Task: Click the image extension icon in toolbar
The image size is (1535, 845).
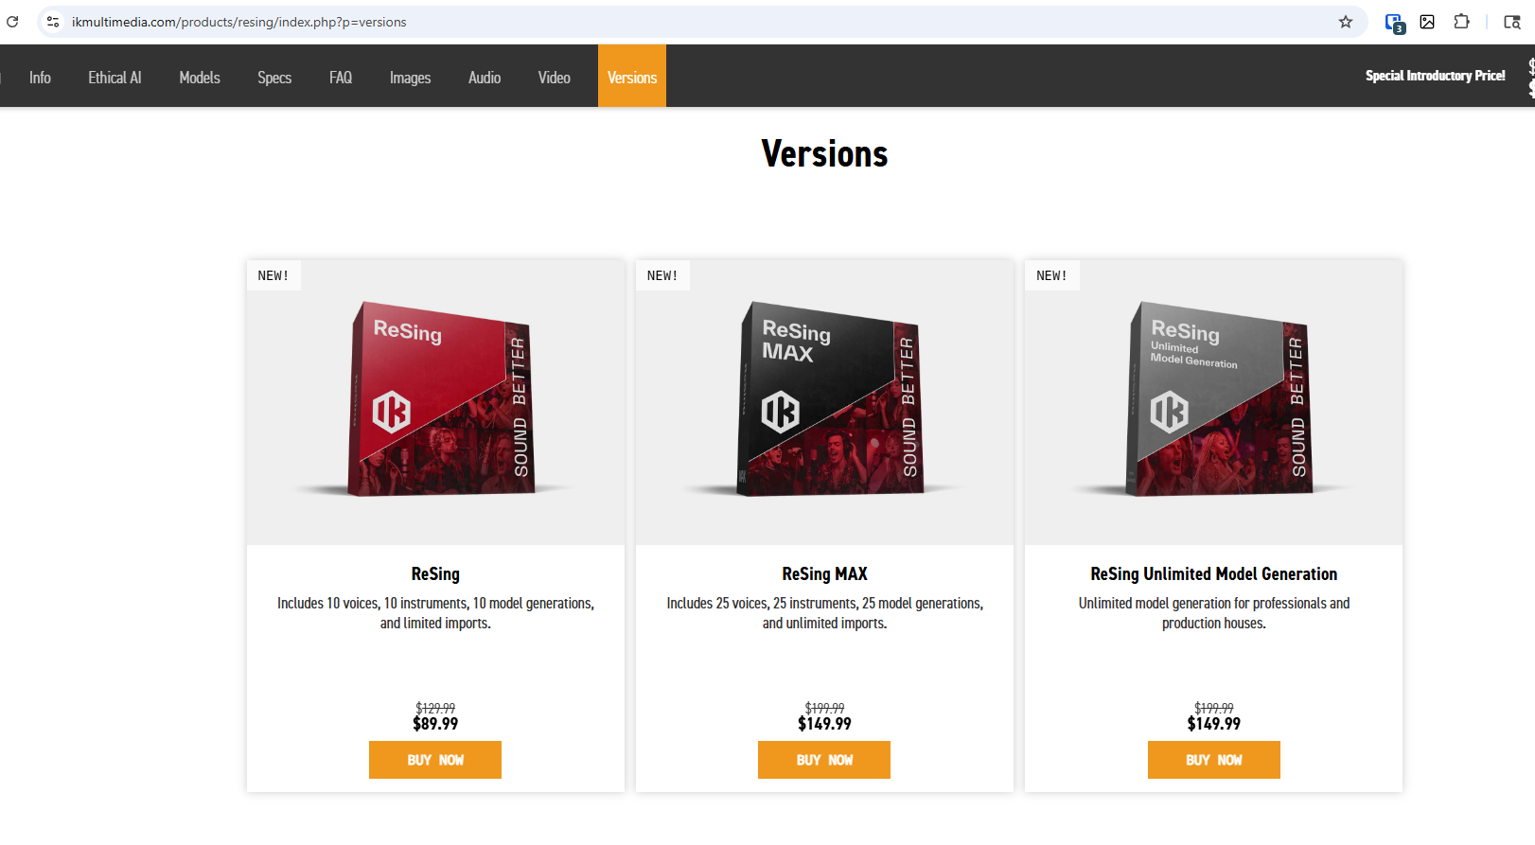Action: coord(1427,22)
